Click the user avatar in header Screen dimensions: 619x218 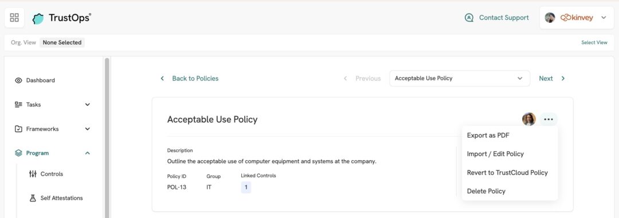[550, 18]
